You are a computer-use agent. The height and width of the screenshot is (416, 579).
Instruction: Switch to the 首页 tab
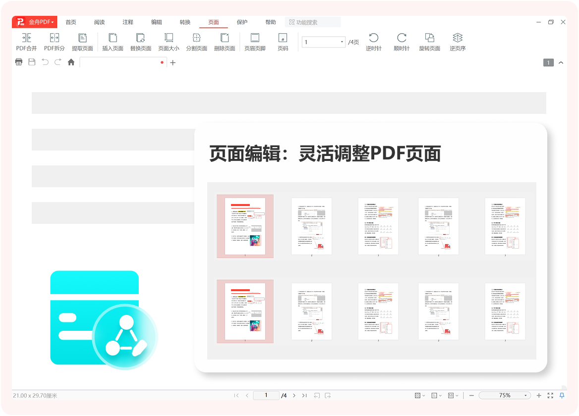coord(71,22)
